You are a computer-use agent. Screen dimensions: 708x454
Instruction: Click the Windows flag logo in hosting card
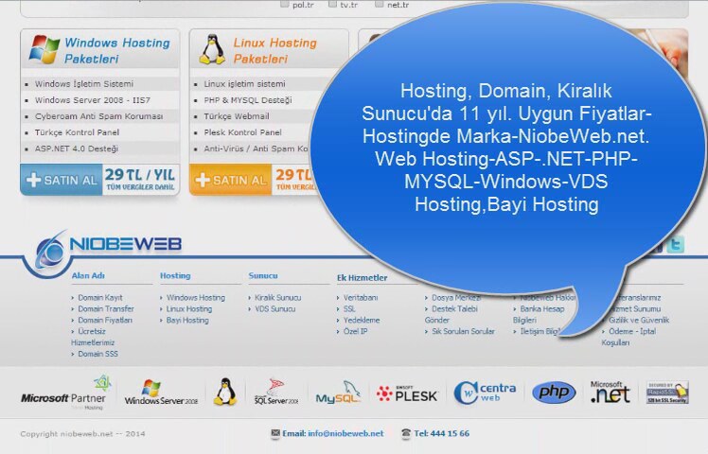(x=44, y=49)
